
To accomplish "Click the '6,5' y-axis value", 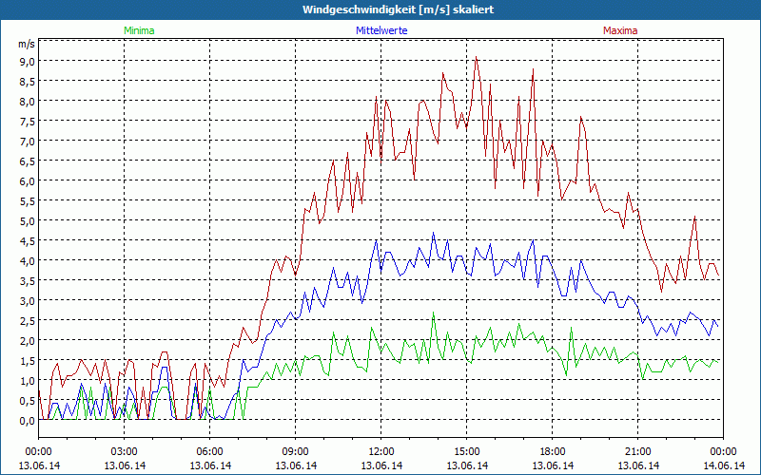I will point(28,161).
